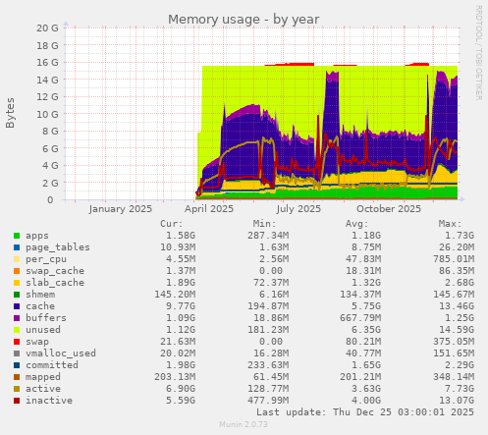Select the 'slab_cache' legend label
The image size is (488, 435).
(55, 283)
